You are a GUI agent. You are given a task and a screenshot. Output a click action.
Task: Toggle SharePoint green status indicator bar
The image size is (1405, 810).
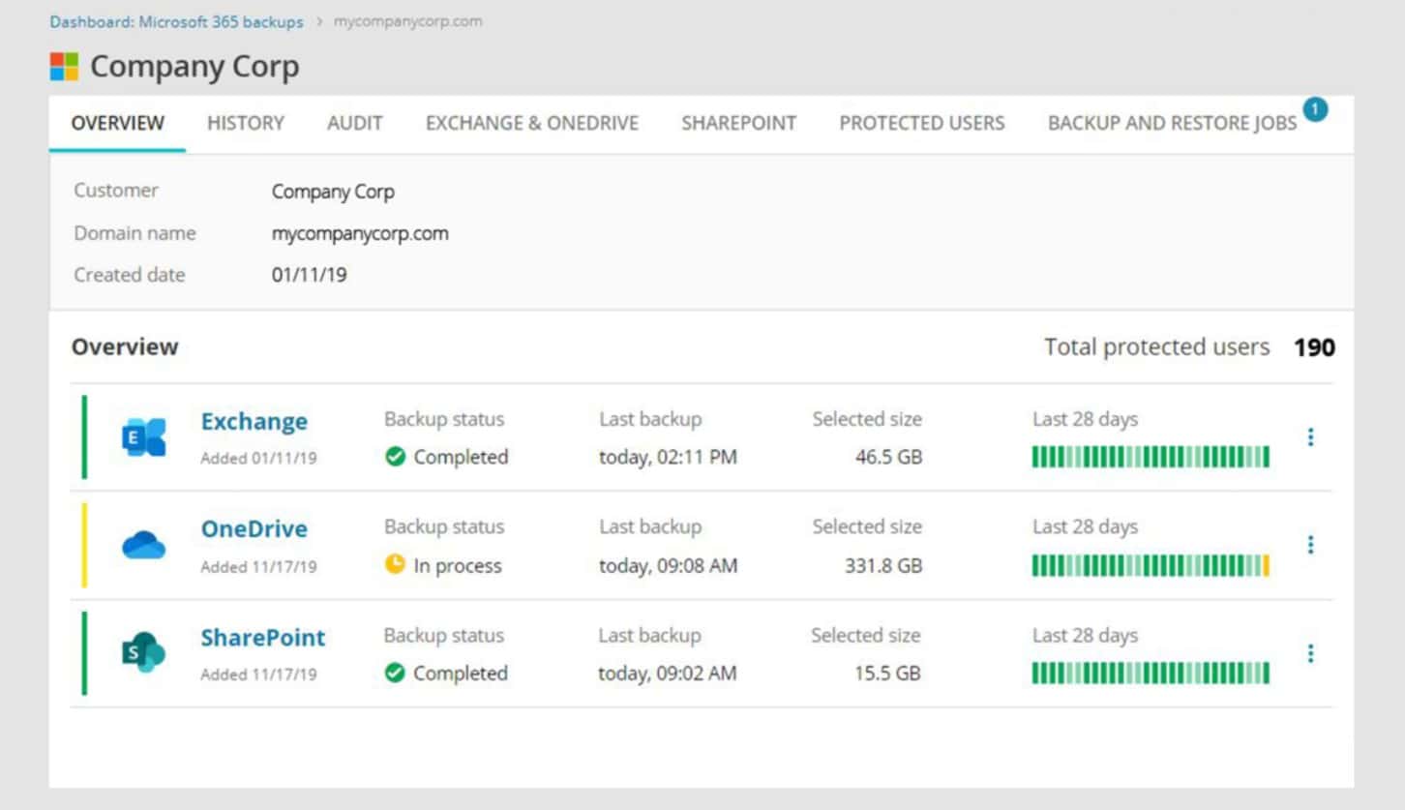click(x=82, y=653)
